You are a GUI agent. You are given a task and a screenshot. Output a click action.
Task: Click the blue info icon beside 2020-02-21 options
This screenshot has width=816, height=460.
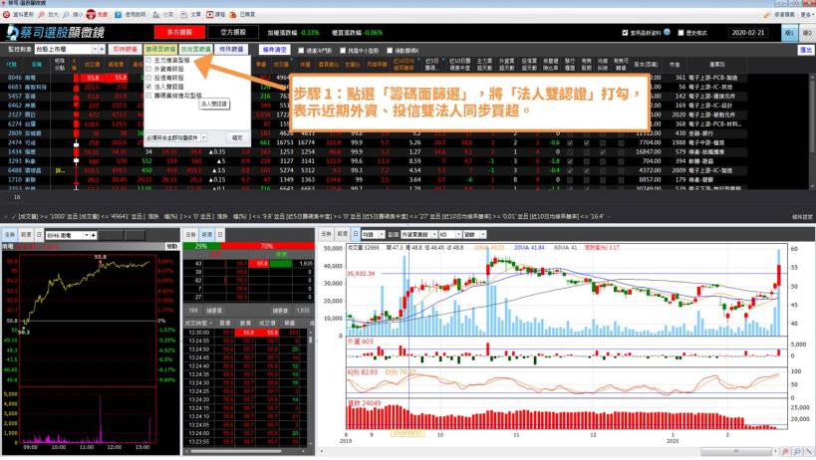tap(667, 32)
